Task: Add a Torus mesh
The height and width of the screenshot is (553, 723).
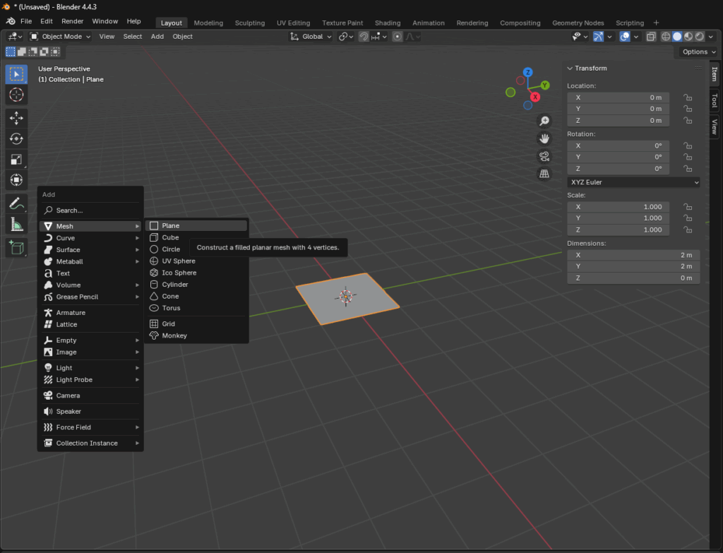Action: click(x=196, y=308)
